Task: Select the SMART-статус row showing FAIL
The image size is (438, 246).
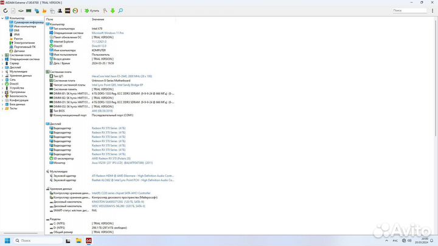Action: pyautogui.click(x=110, y=210)
